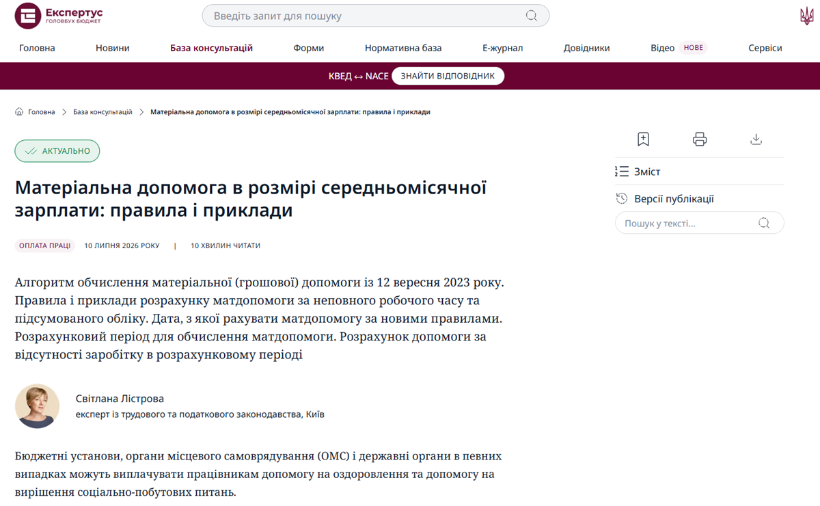Click the search magnifier icon in top bar
This screenshot has height=506, width=820.
click(x=531, y=16)
